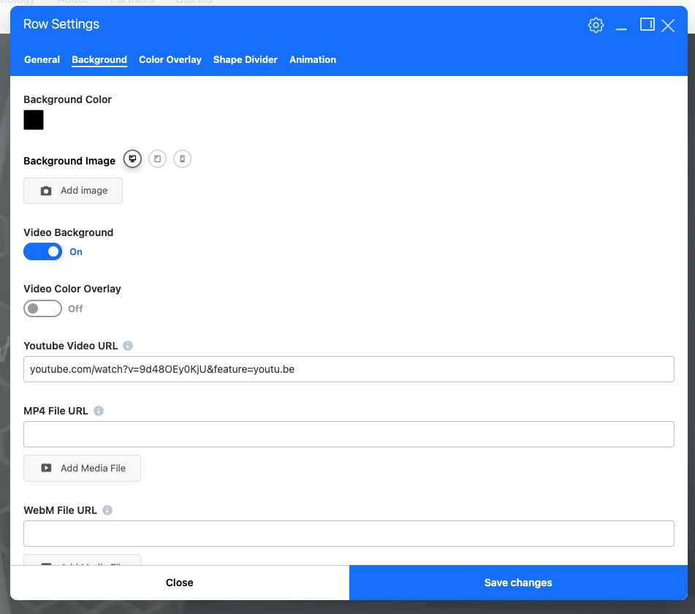Viewport: 695px width, 614px height.
Task: Select mobile device icon for Background Image
Action: [183, 159]
